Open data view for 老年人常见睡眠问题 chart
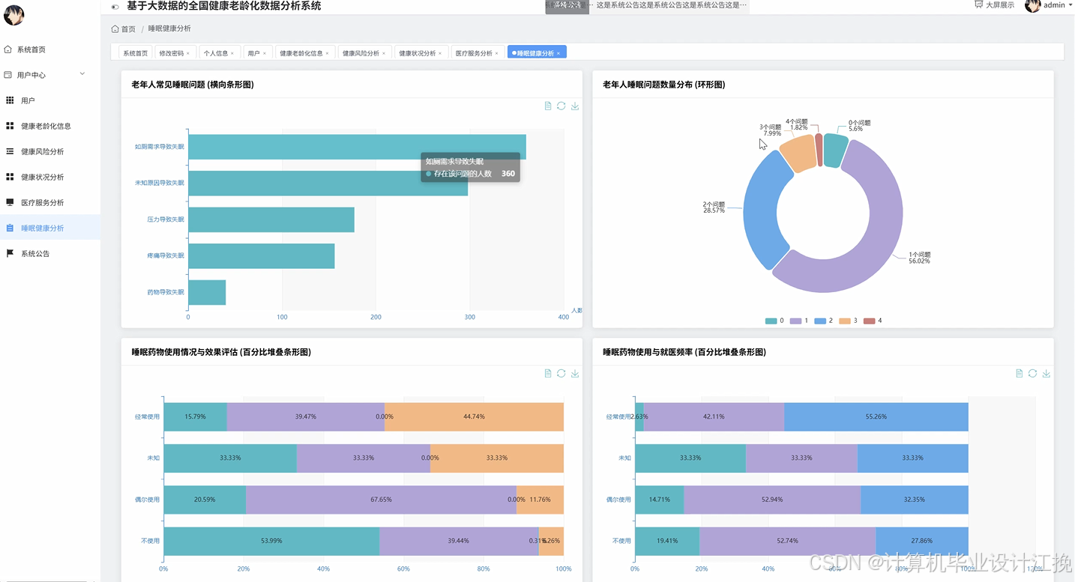1075x582 pixels. 548,106
